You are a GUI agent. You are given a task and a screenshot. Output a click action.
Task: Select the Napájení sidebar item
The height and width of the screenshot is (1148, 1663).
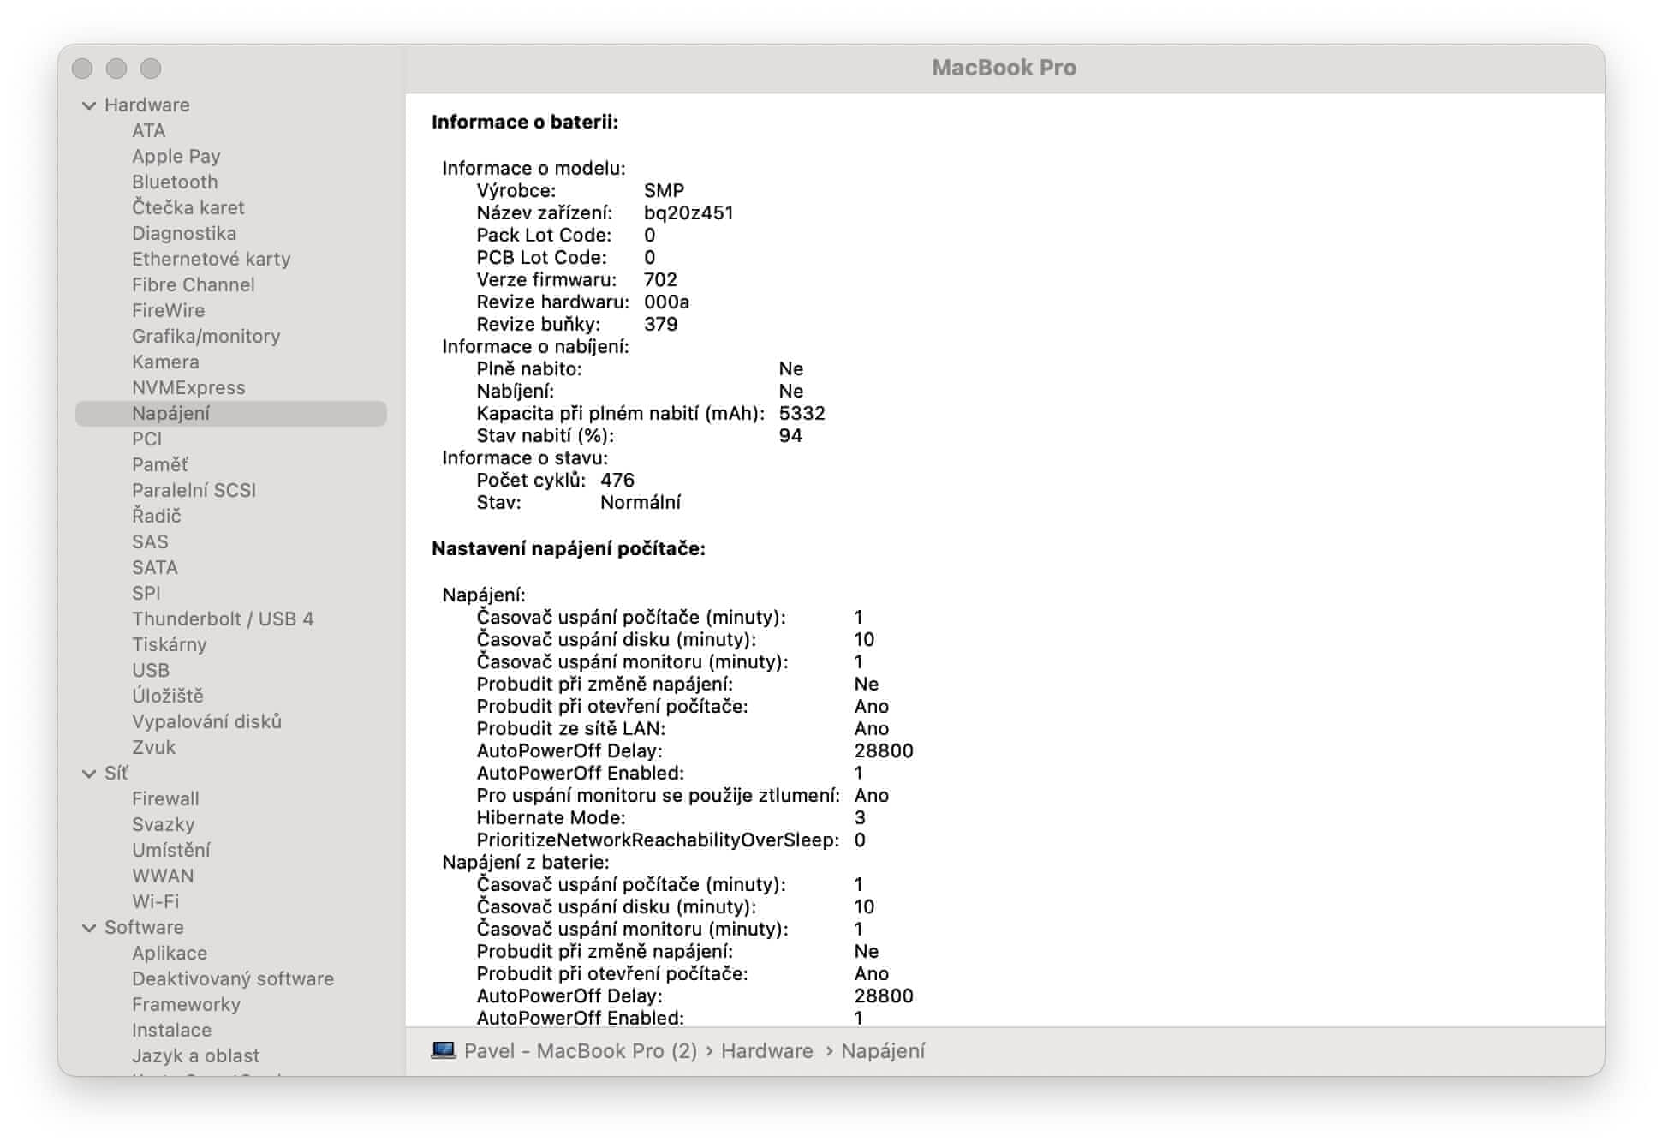tap(170, 413)
